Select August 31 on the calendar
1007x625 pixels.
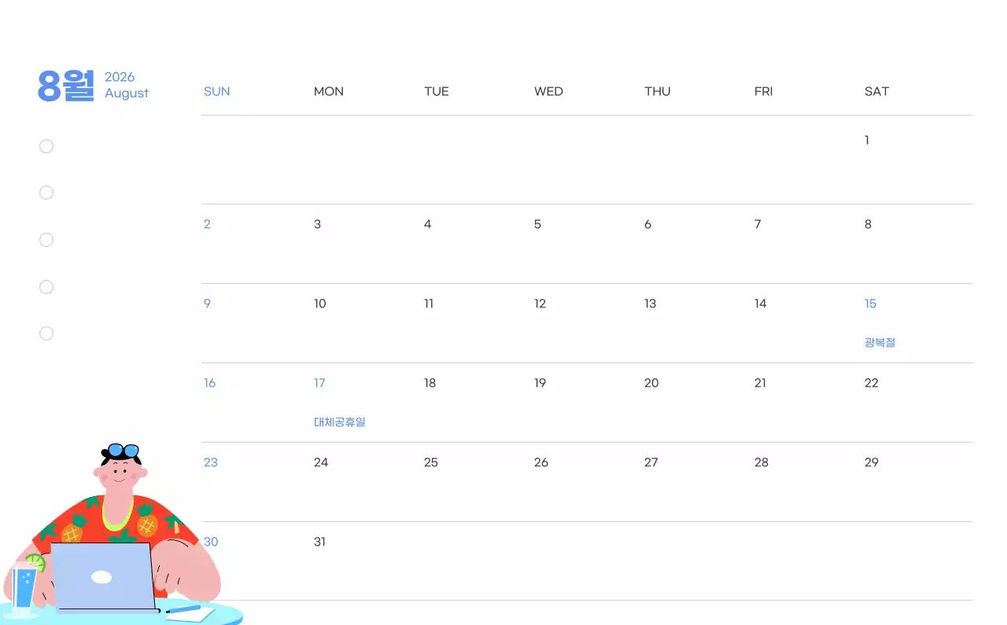(319, 542)
